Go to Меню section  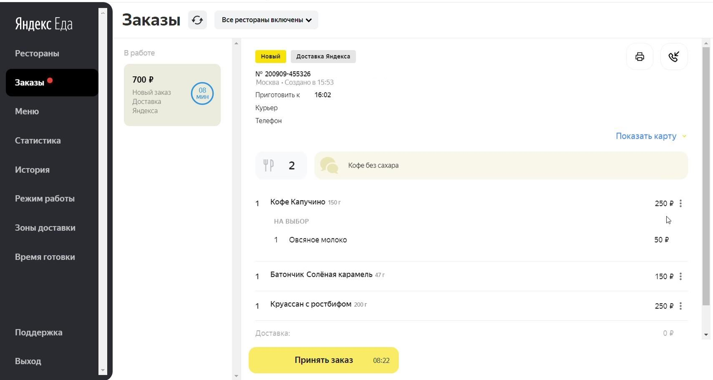[x=27, y=111]
